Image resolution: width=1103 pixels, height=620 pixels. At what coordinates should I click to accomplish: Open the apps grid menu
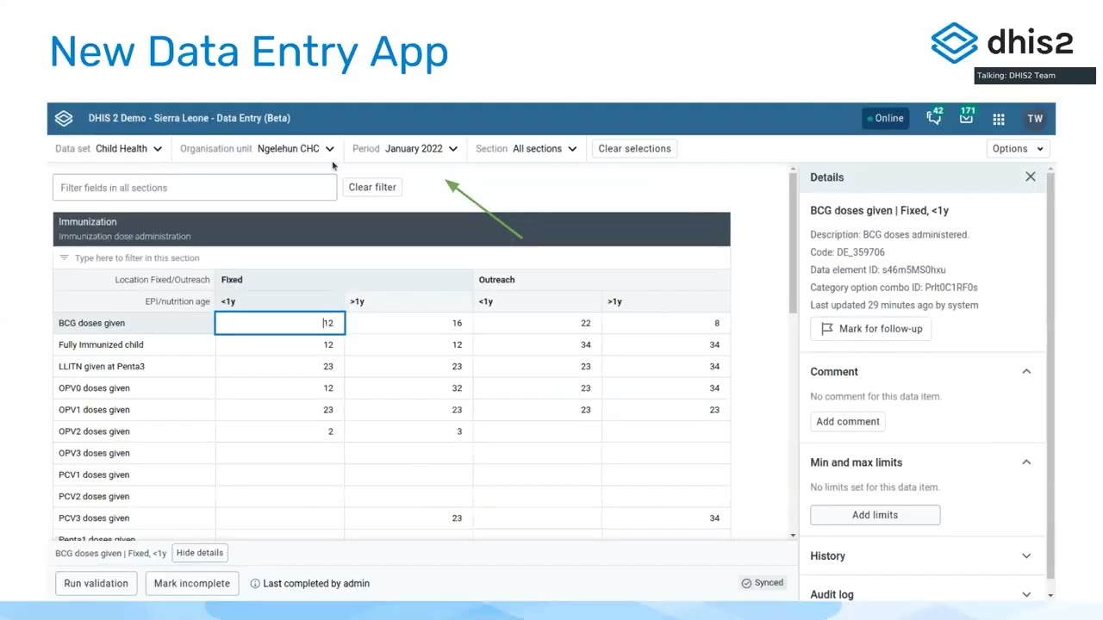(999, 119)
